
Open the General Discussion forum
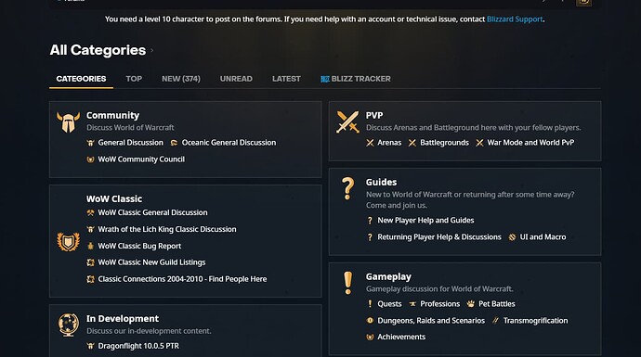(x=130, y=143)
